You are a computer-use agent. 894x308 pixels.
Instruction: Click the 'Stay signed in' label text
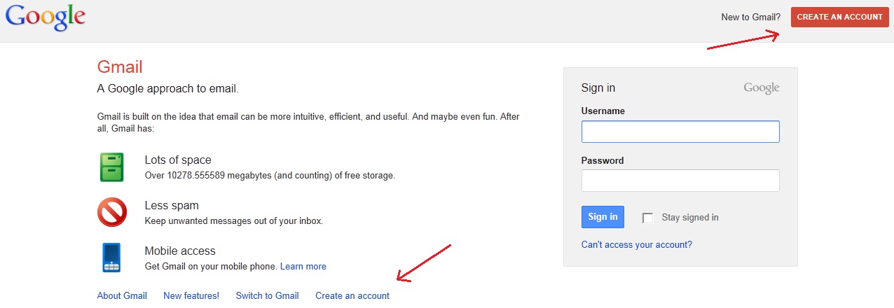(690, 218)
